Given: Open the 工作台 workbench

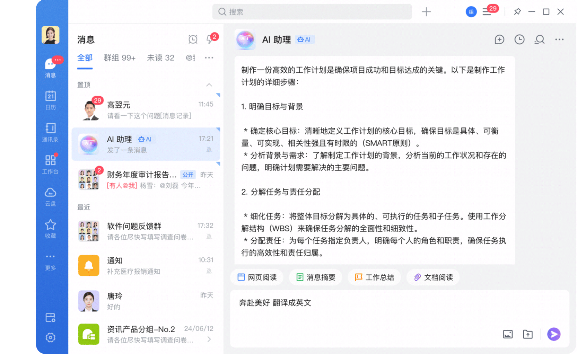Looking at the screenshot, I should click(x=50, y=164).
